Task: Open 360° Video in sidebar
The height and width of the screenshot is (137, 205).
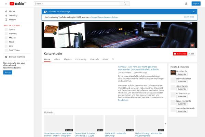Action: (x=14, y=50)
